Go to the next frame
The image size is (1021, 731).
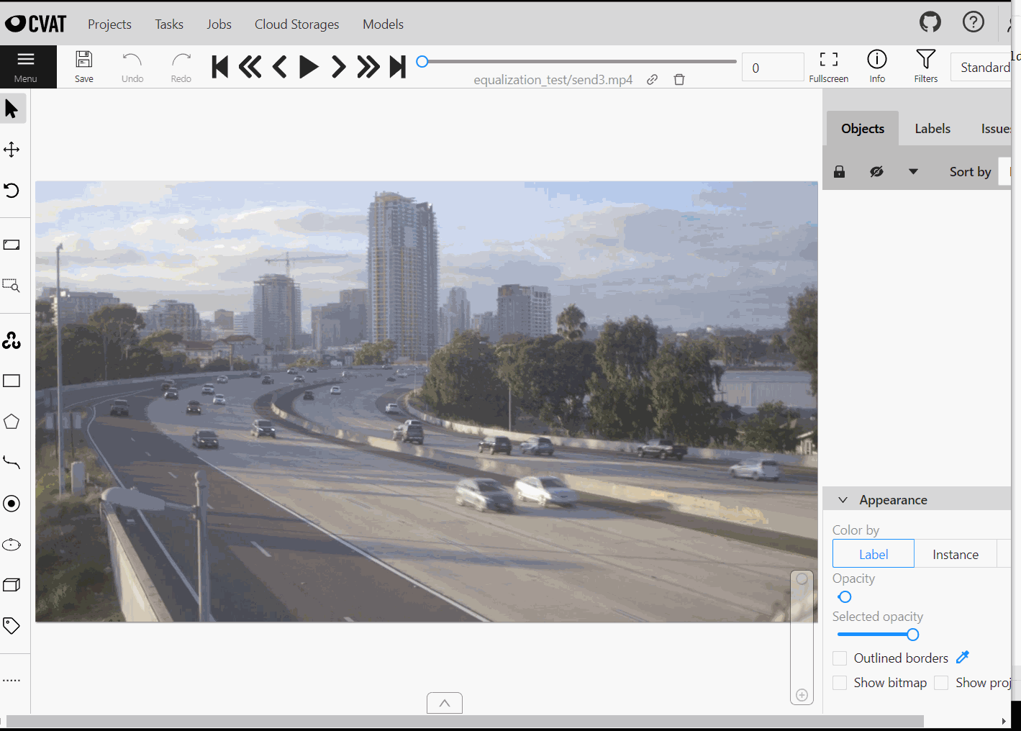(338, 67)
